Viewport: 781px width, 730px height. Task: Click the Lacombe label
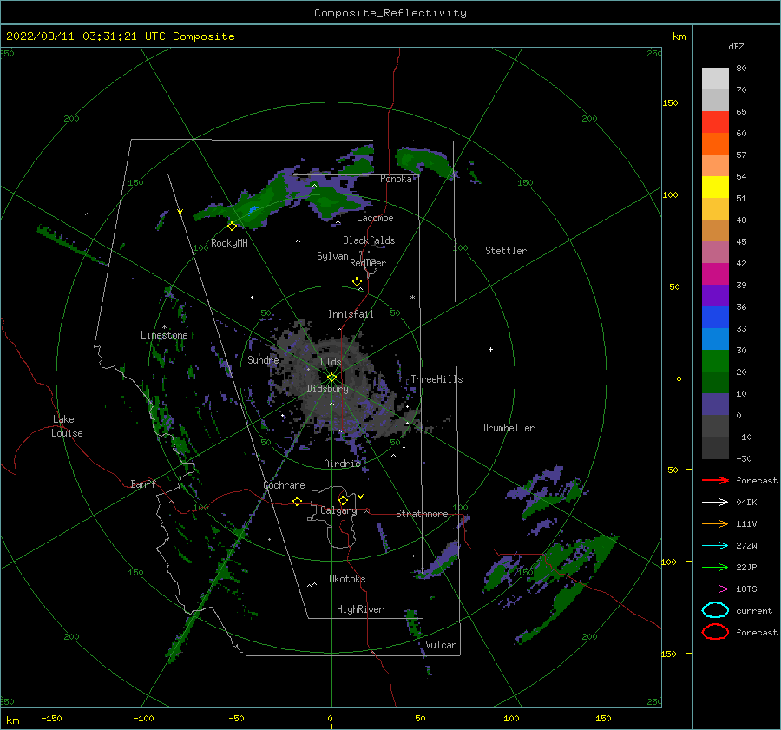pos(375,218)
